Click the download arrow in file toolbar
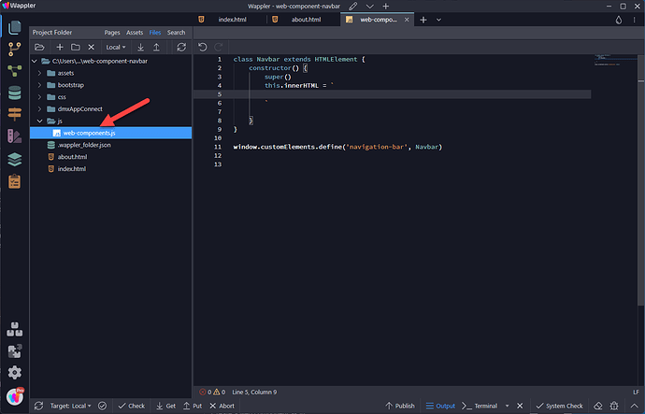 [140, 48]
